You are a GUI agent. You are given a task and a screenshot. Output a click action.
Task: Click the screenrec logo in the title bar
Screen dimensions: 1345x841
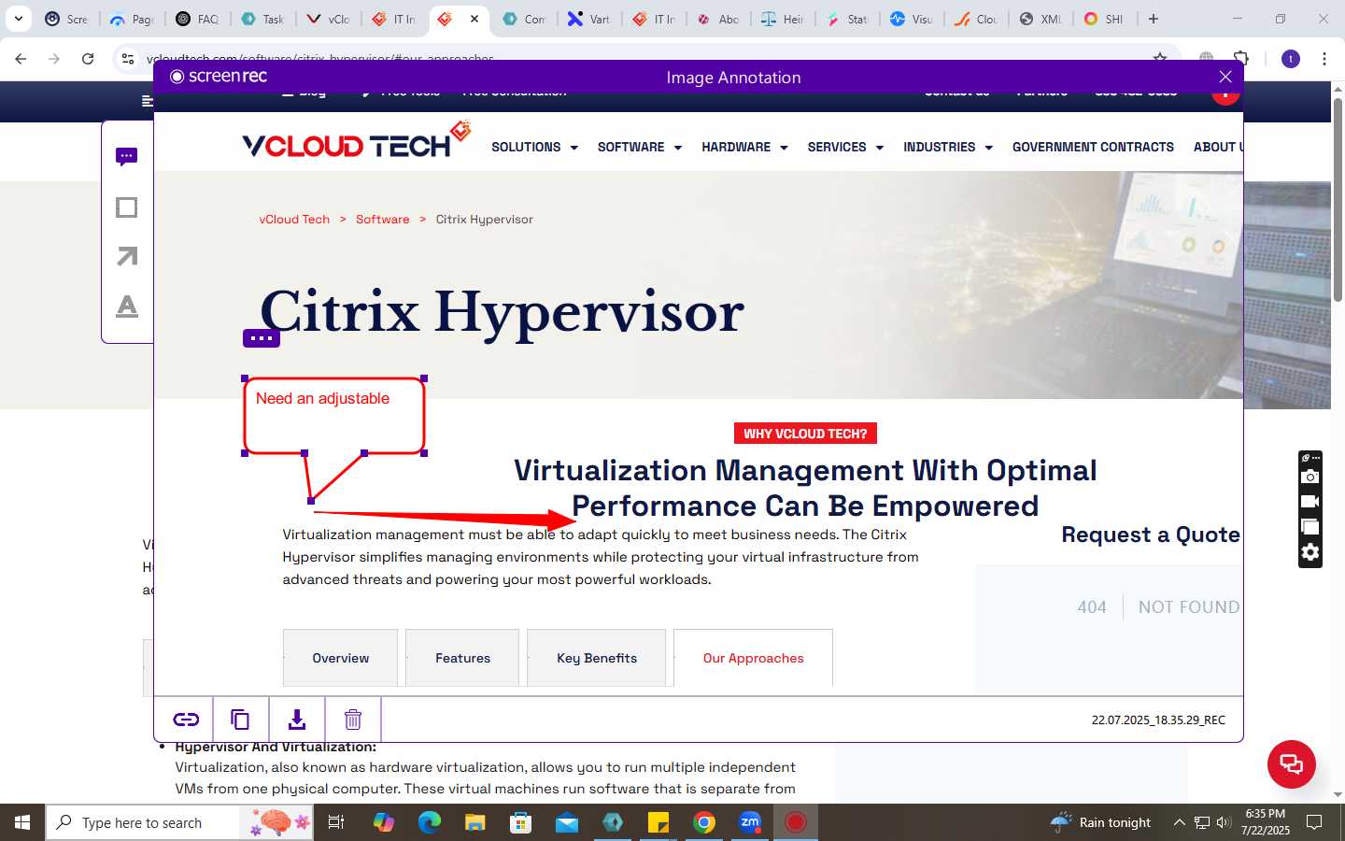click(x=219, y=77)
